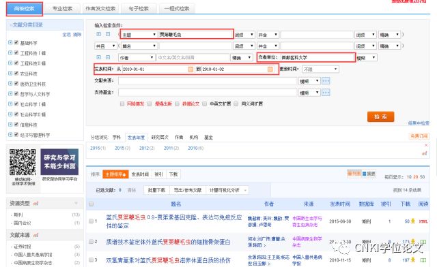Tick the 数据论文 checkbox
The image size is (437, 267).
coord(177,104)
